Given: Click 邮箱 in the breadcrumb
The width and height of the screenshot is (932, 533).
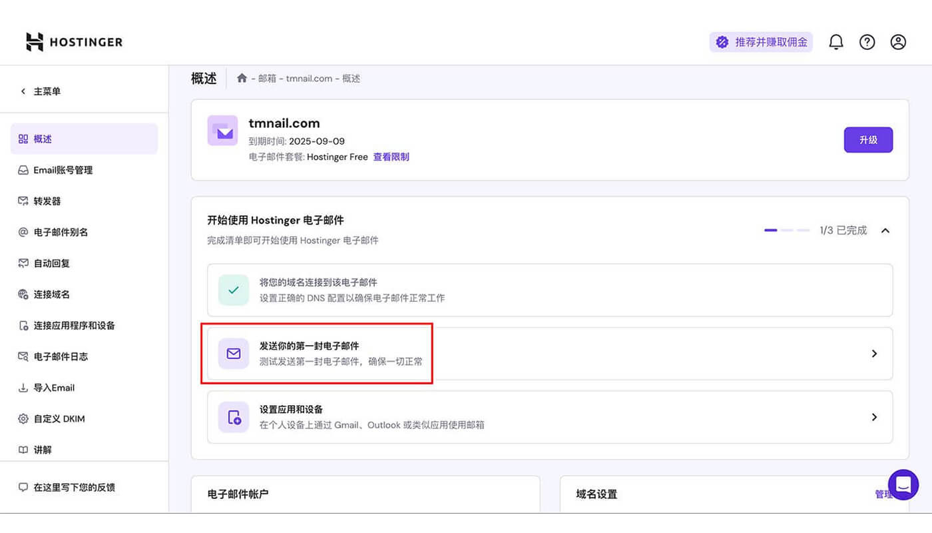Looking at the screenshot, I should (267, 79).
